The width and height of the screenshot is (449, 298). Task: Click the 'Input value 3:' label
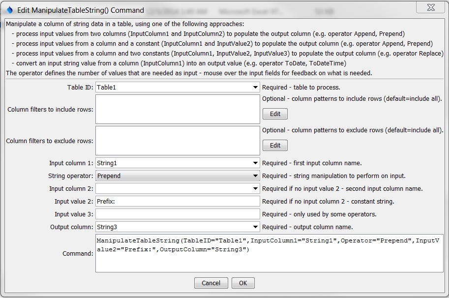74,214
